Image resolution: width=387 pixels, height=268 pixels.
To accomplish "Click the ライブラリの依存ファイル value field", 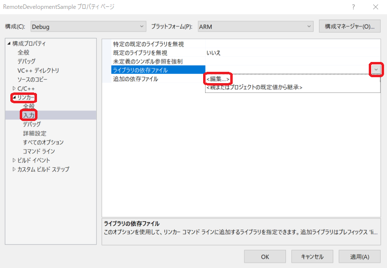I will point(288,70).
